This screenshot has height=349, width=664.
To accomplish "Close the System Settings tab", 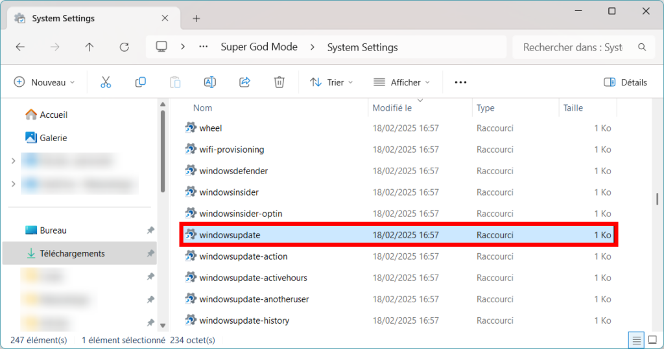I will 165,18.
